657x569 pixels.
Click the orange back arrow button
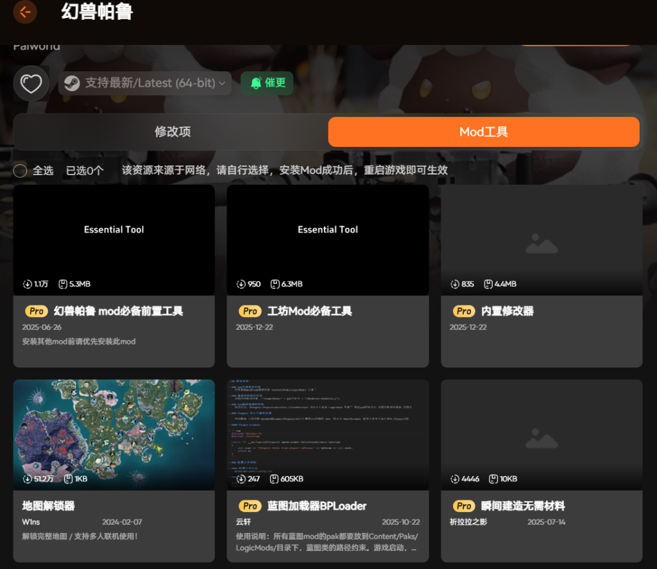pyautogui.click(x=25, y=12)
